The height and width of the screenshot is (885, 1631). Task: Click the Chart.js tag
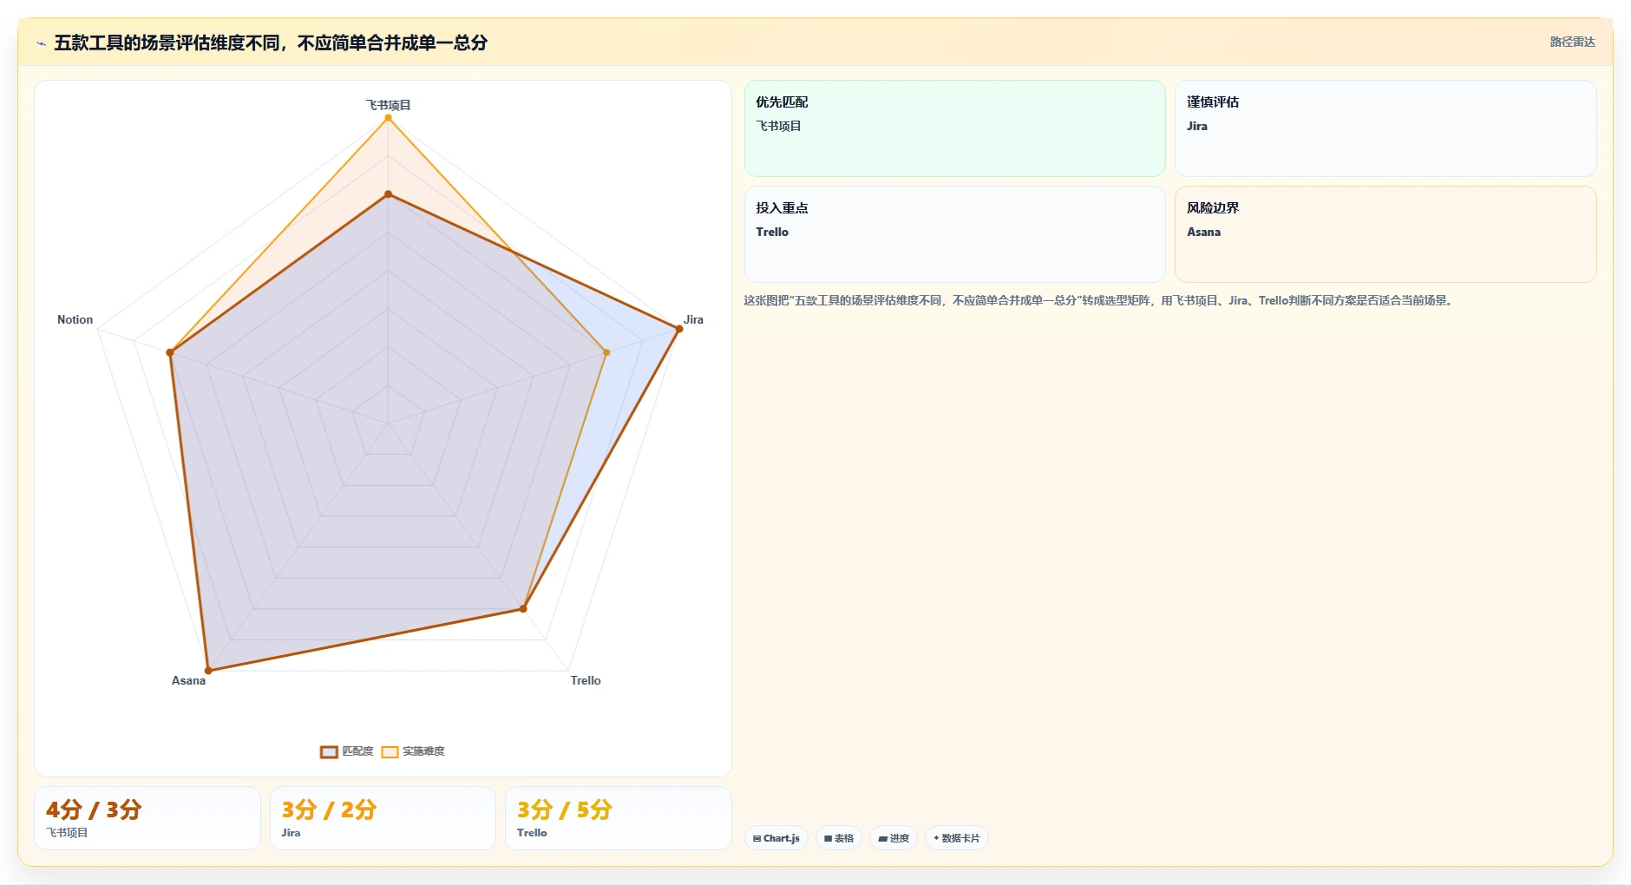coord(776,838)
